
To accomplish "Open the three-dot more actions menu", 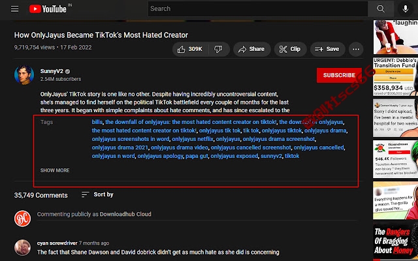I will pos(356,50).
